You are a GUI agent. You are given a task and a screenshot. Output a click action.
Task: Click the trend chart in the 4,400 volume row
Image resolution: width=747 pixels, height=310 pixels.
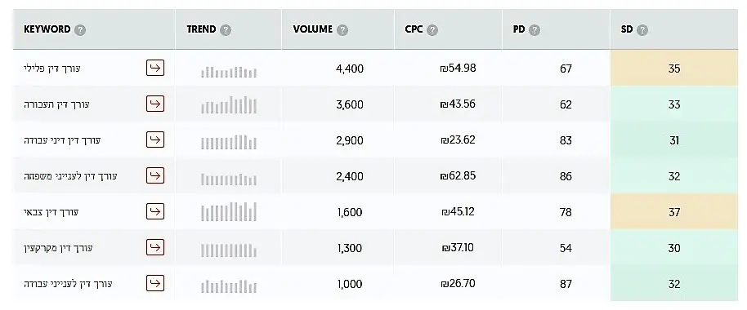pos(229,72)
